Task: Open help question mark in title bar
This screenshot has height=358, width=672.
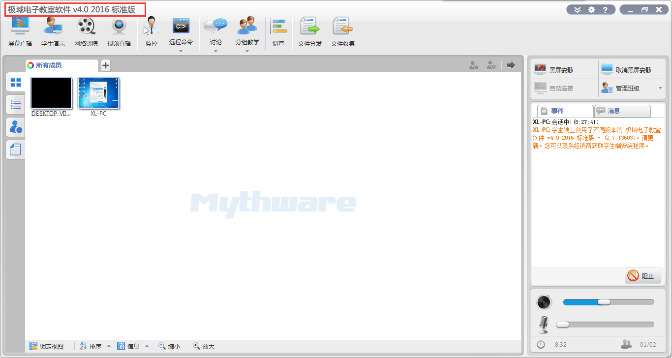Action: point(606,9)
